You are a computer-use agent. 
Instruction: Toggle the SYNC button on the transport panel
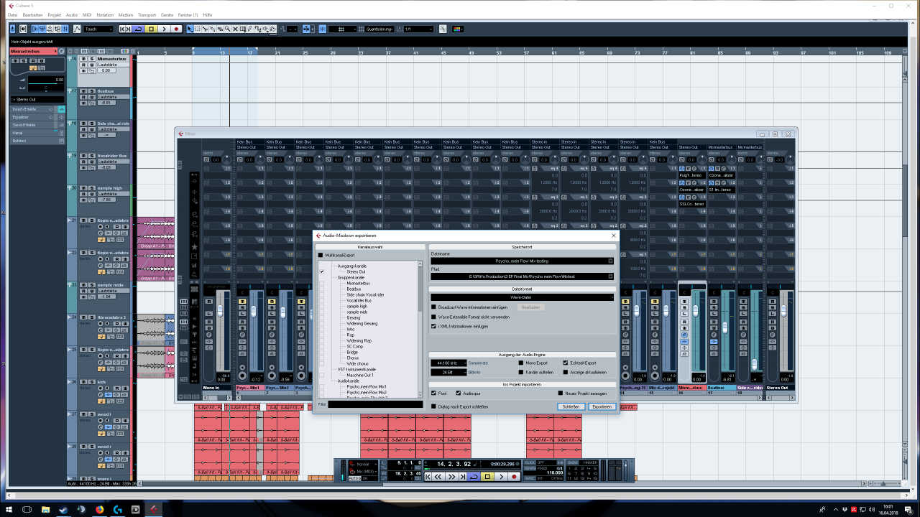[530, 478]
